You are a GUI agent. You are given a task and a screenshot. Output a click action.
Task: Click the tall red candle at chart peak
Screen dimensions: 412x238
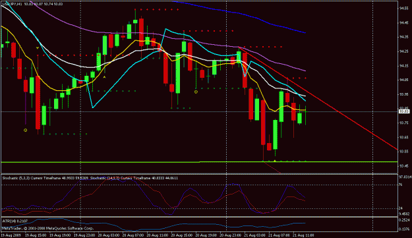click(141, 32)
